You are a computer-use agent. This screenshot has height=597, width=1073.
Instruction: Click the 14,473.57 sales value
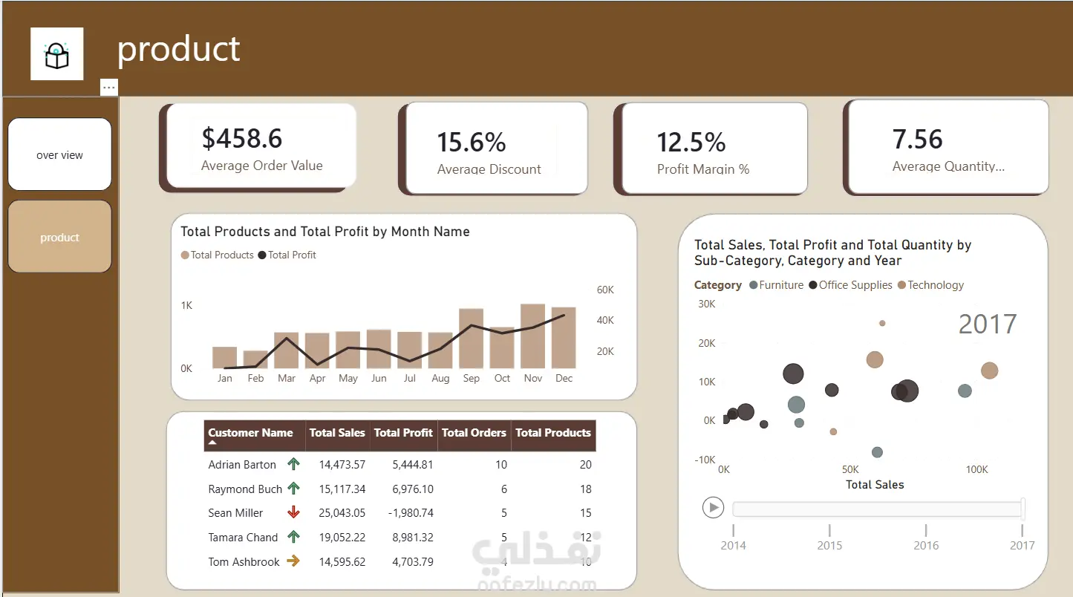coord(342,465)
